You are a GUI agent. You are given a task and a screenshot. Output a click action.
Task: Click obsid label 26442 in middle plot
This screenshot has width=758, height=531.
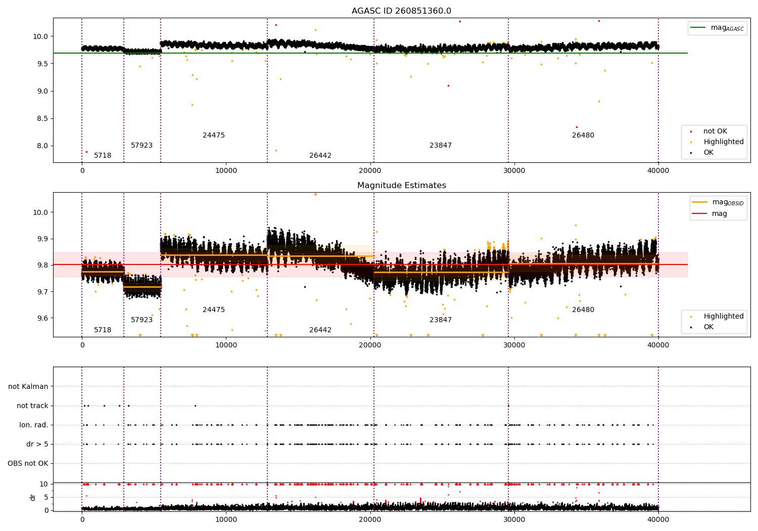[x=320, y=330]
